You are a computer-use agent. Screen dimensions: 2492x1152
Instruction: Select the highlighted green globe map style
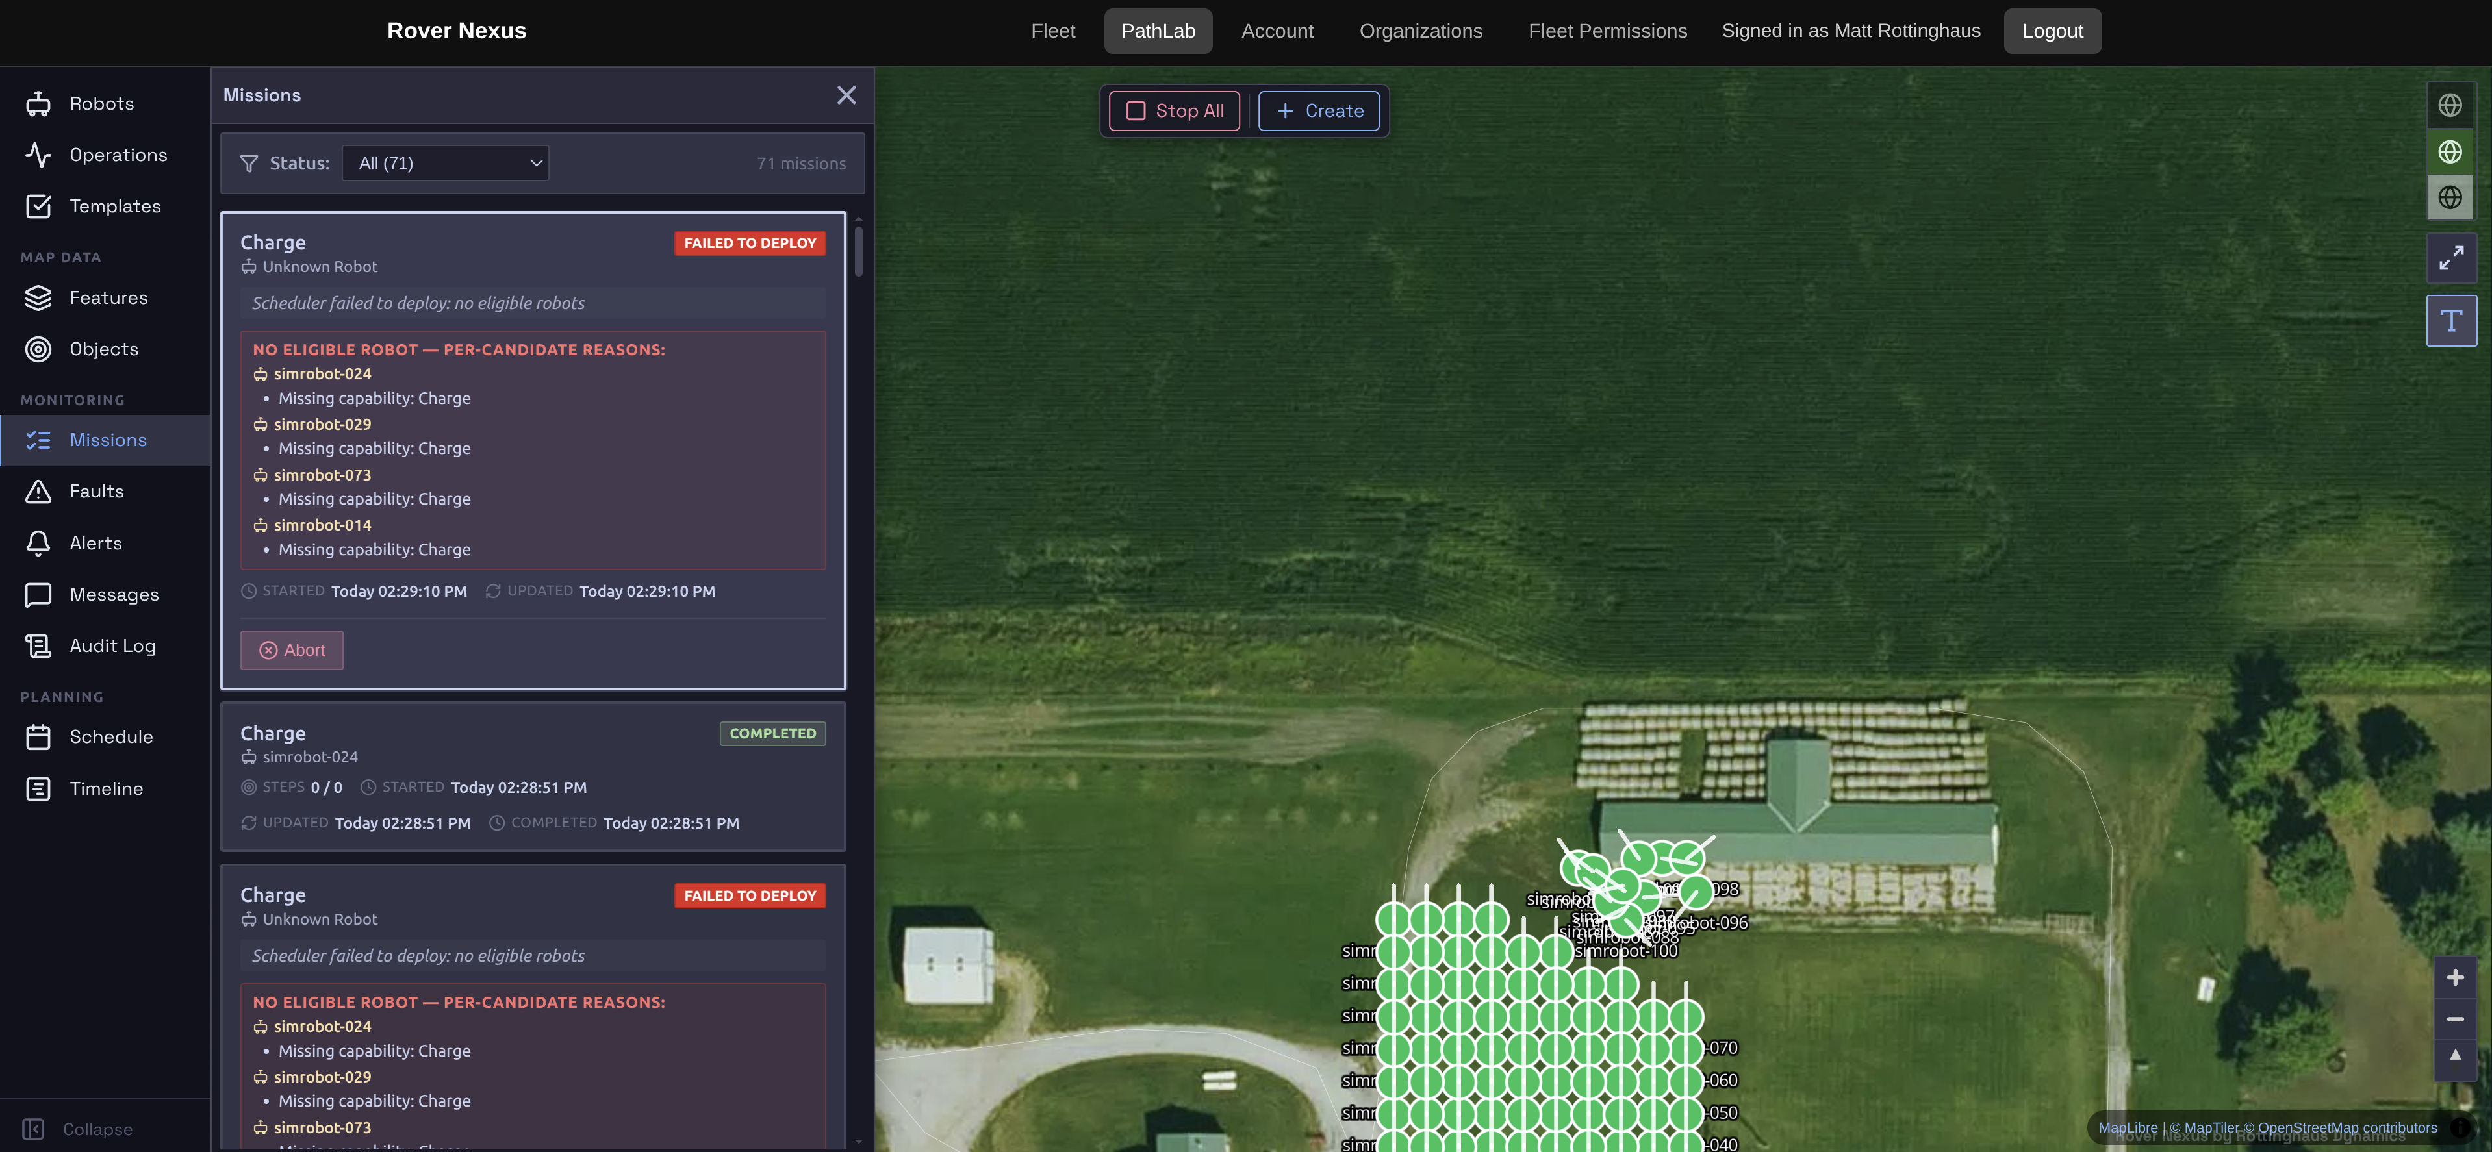[2450, 151]
